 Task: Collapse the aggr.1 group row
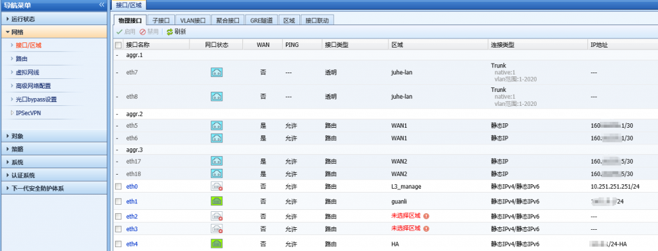point(117,55)
